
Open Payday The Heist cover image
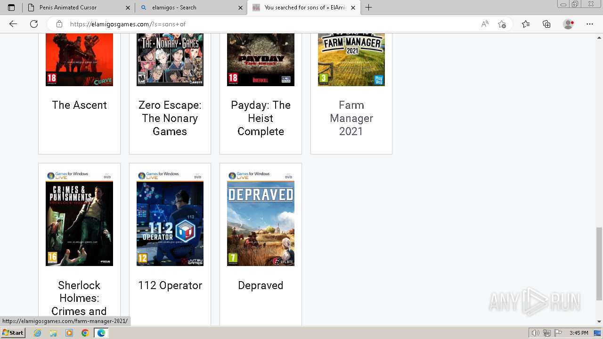(261, 60)
